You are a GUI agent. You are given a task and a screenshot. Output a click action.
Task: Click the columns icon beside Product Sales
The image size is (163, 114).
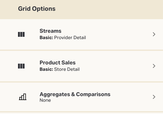coord(21,66)
